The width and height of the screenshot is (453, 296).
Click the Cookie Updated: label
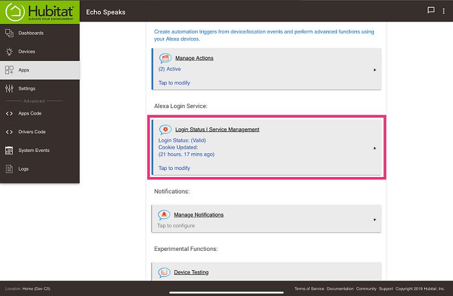(x=178, y=147)
